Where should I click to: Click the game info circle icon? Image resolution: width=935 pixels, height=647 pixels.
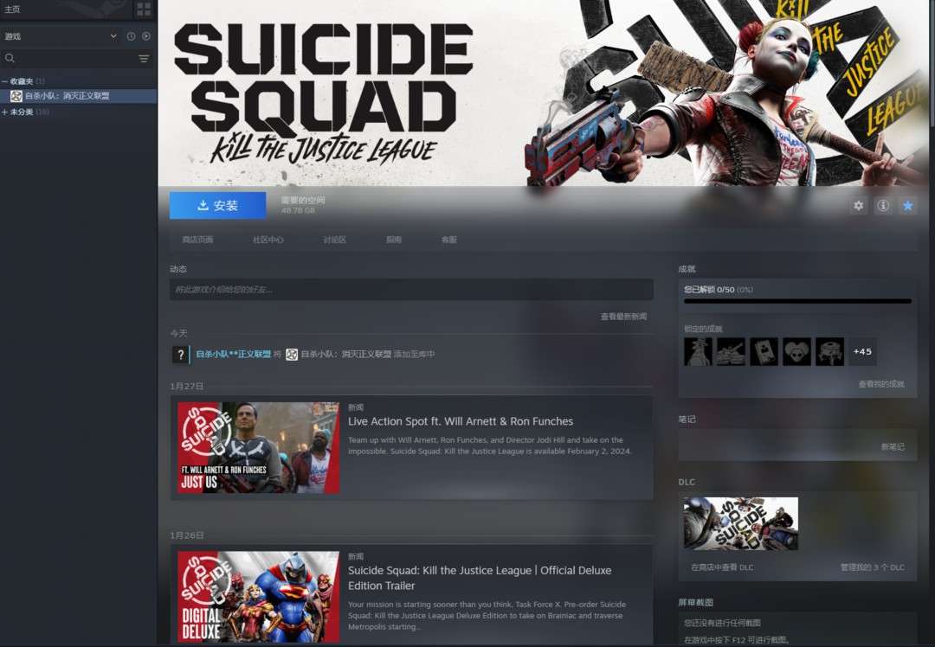(x=883, y=206)
